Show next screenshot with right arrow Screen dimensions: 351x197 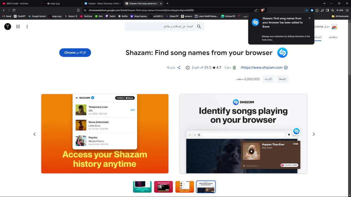[314, 134]
